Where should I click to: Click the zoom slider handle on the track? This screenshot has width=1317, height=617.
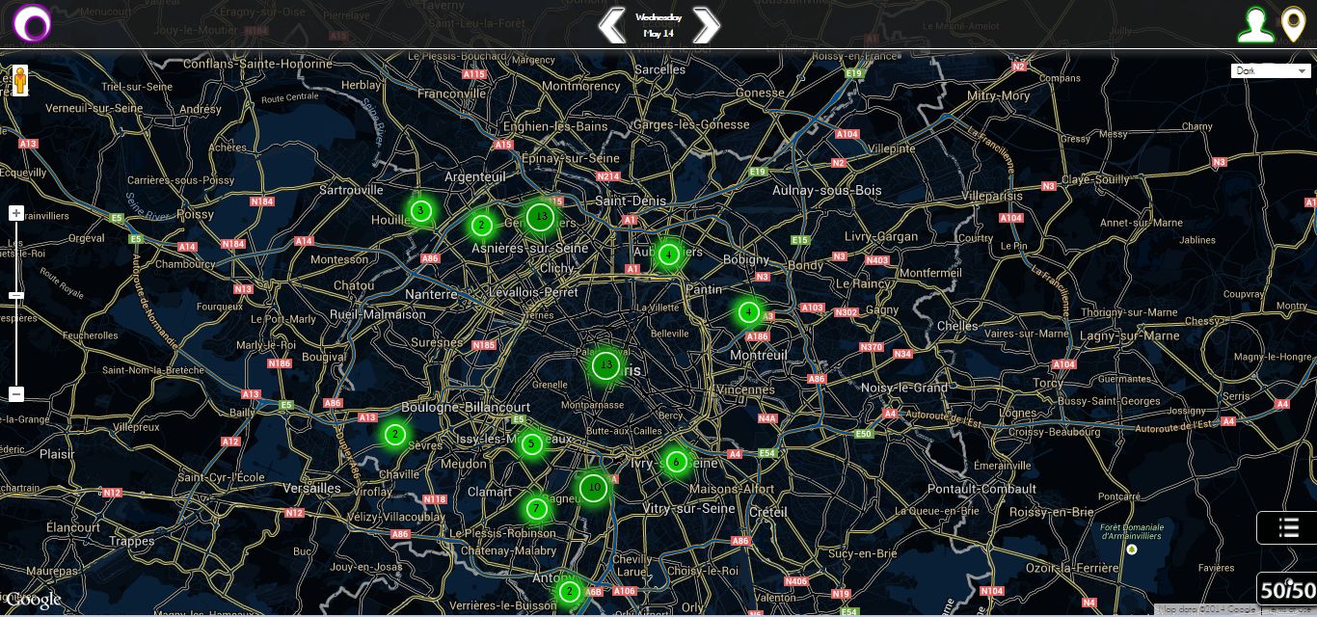(16, 295)
